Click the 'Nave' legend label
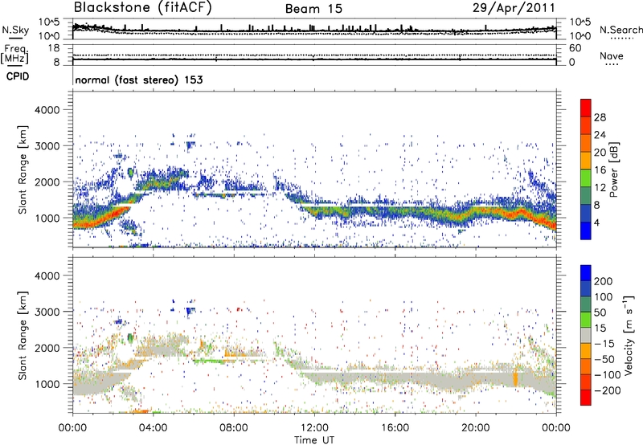Viewport: 643px width, 445px height. 612,56
